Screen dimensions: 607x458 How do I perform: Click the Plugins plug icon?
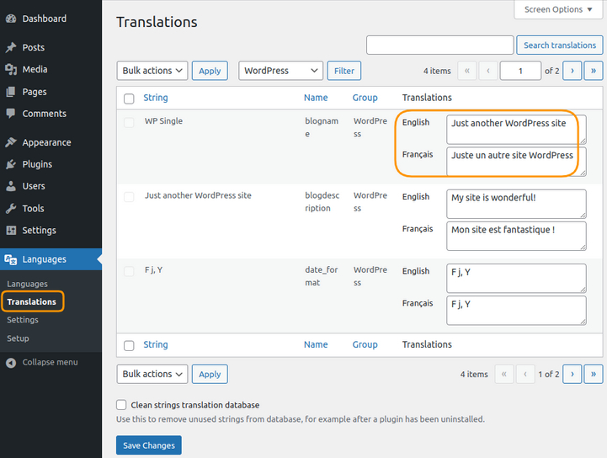11,165
